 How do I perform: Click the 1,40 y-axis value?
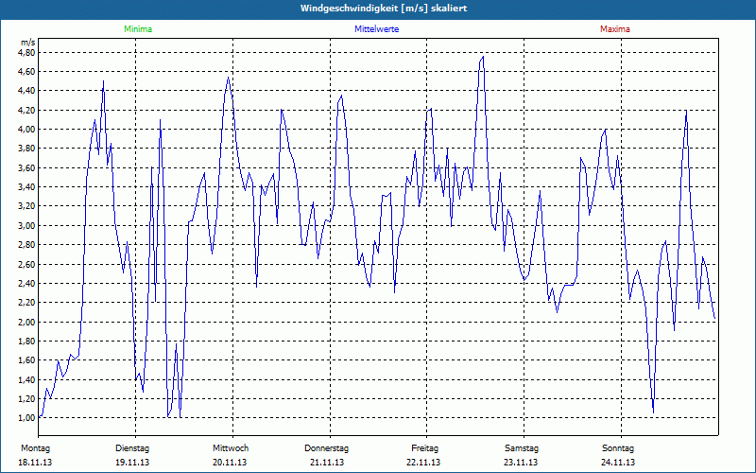(x=26, y=379)
